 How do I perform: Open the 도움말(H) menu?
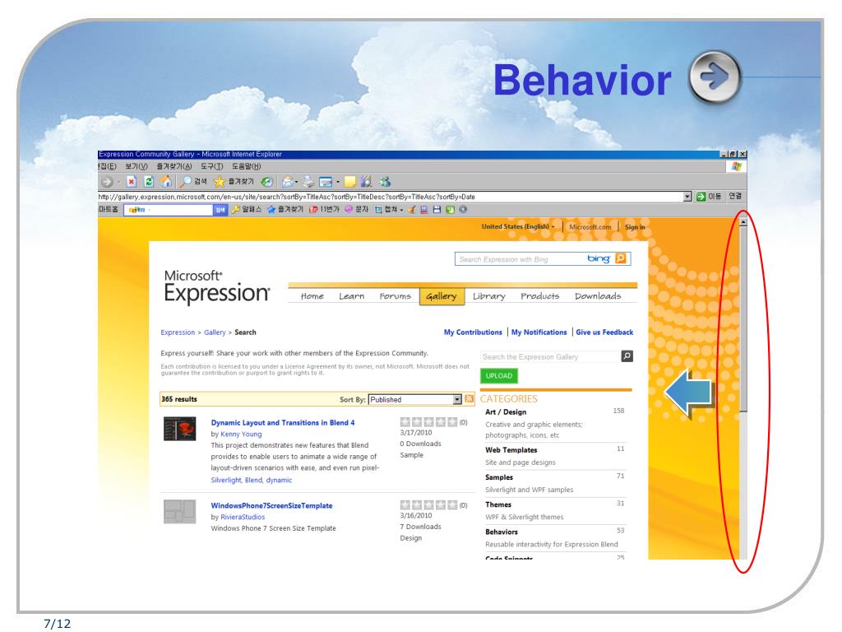pos(246,166)
